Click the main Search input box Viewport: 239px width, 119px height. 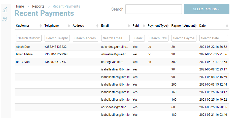(153, 9)
